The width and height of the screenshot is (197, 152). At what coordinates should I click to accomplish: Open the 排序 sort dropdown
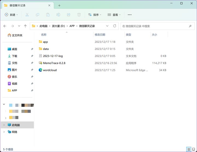95,15
